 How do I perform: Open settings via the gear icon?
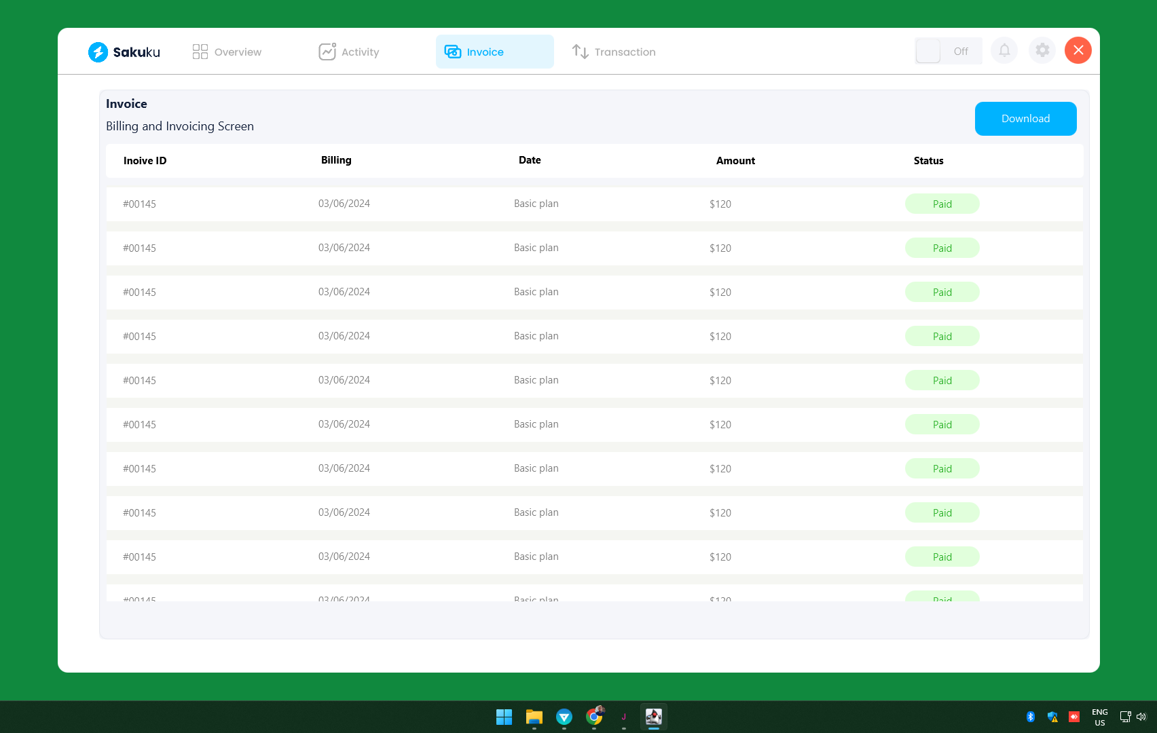tap(1042, 50)
